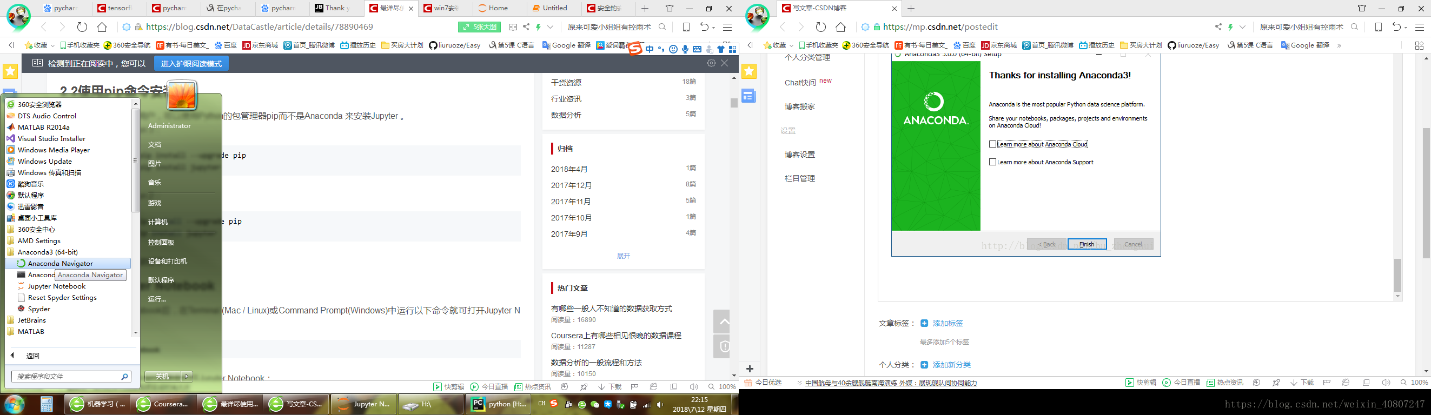Open new tab in left browser
Viewport: 1431px width, 415px height.
coord(645,8)
